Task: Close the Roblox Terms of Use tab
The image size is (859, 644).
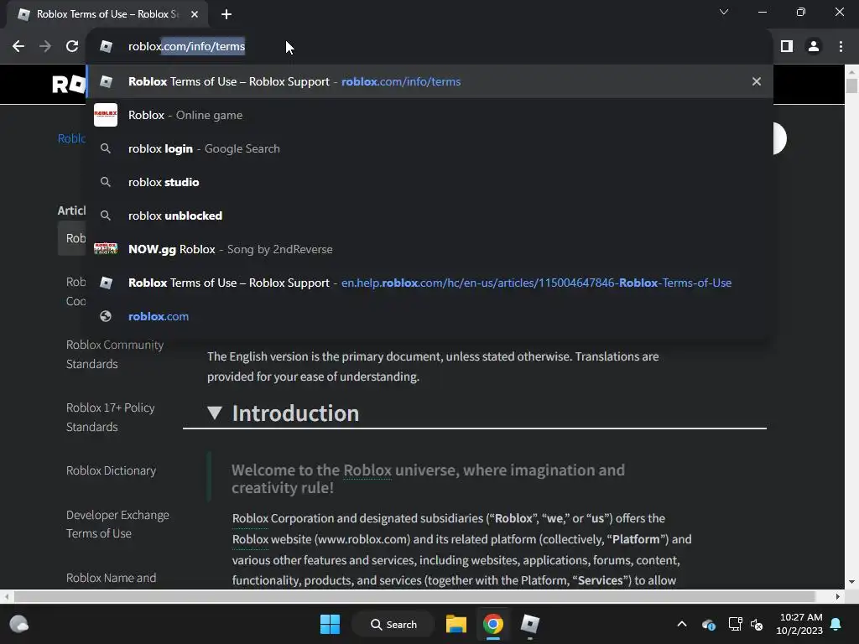Action: coord(195,14)
